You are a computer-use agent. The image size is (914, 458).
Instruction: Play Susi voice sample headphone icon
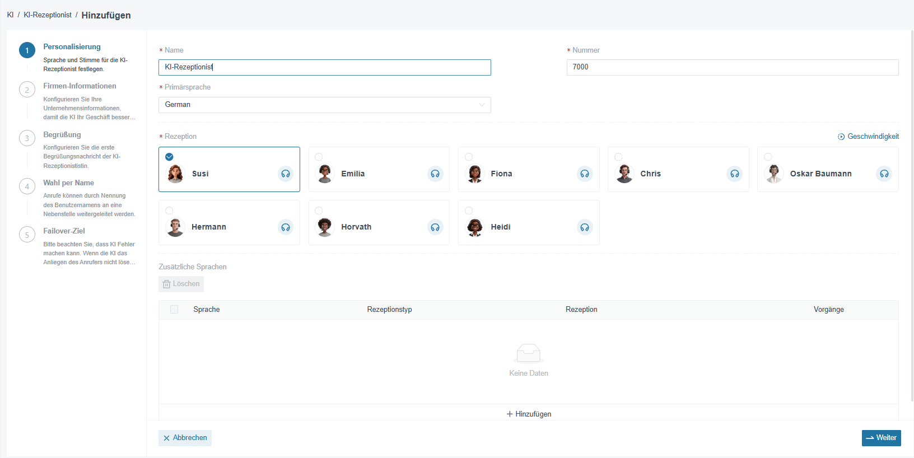[x=286, y=174]
